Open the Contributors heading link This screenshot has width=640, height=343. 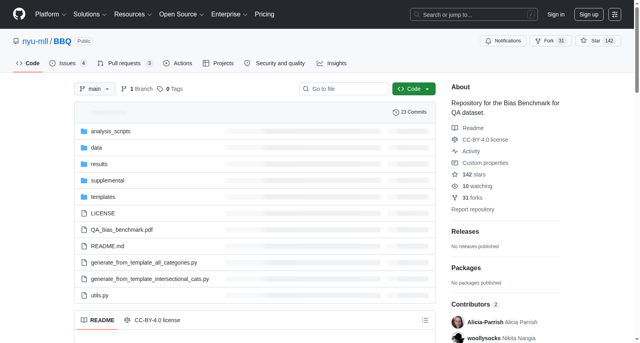click(x=476, y=304)
